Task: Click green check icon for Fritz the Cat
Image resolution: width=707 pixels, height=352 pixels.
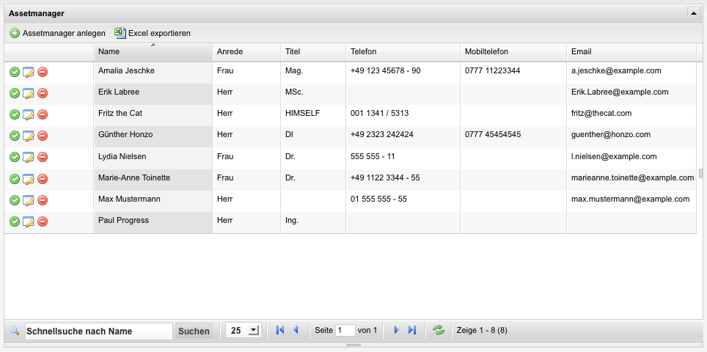Action: coord(15,114)
